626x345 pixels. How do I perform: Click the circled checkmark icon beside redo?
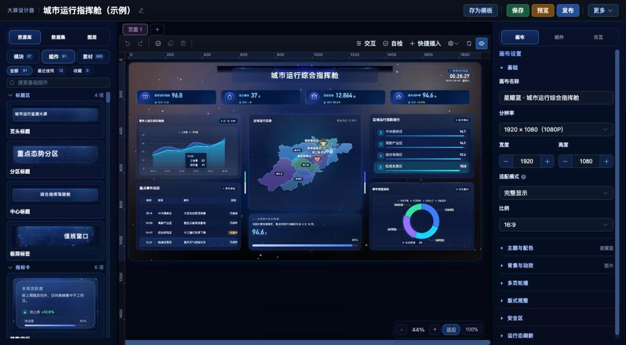158,43
